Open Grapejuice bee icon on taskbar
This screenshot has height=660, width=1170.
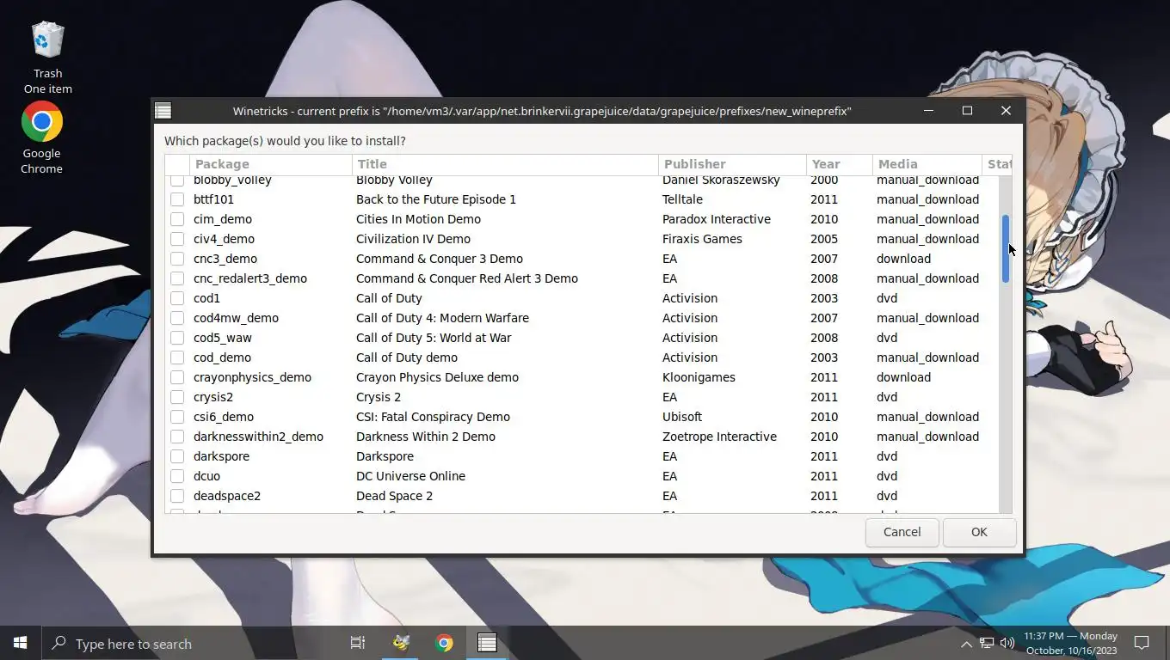[401, 643]
